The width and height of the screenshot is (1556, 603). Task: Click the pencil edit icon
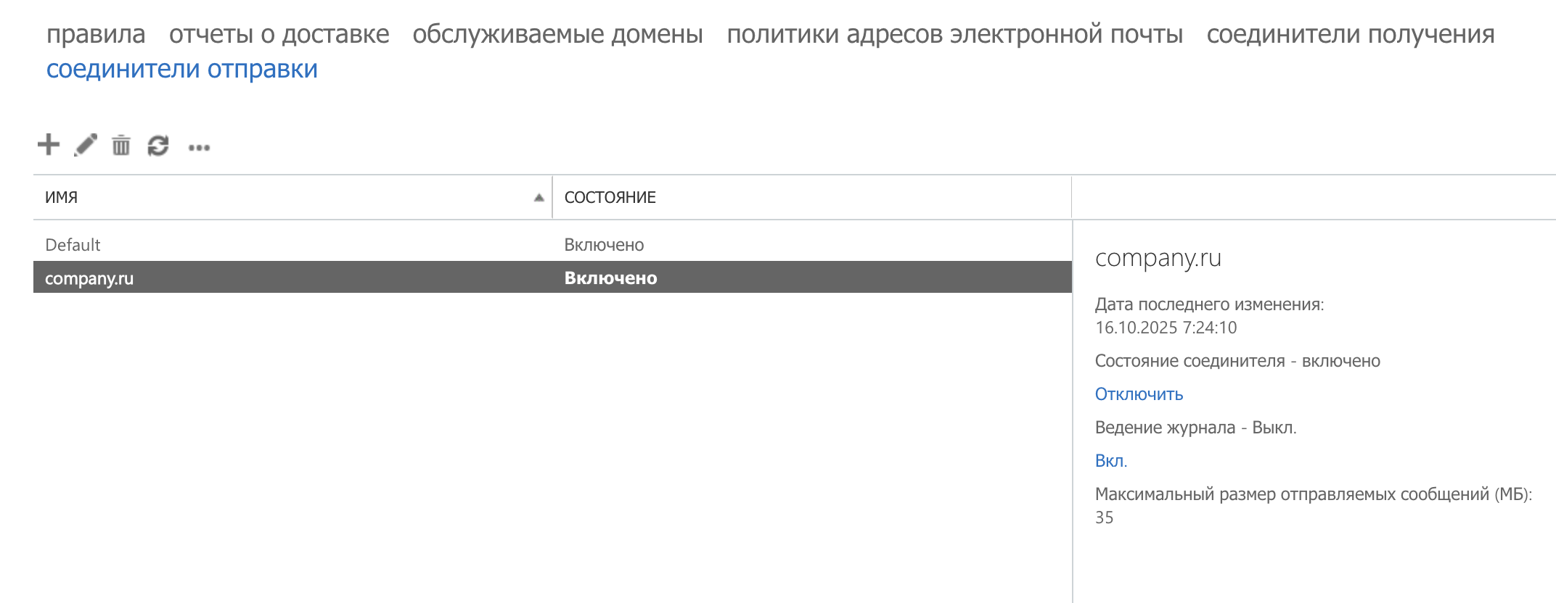coord(86,145)
